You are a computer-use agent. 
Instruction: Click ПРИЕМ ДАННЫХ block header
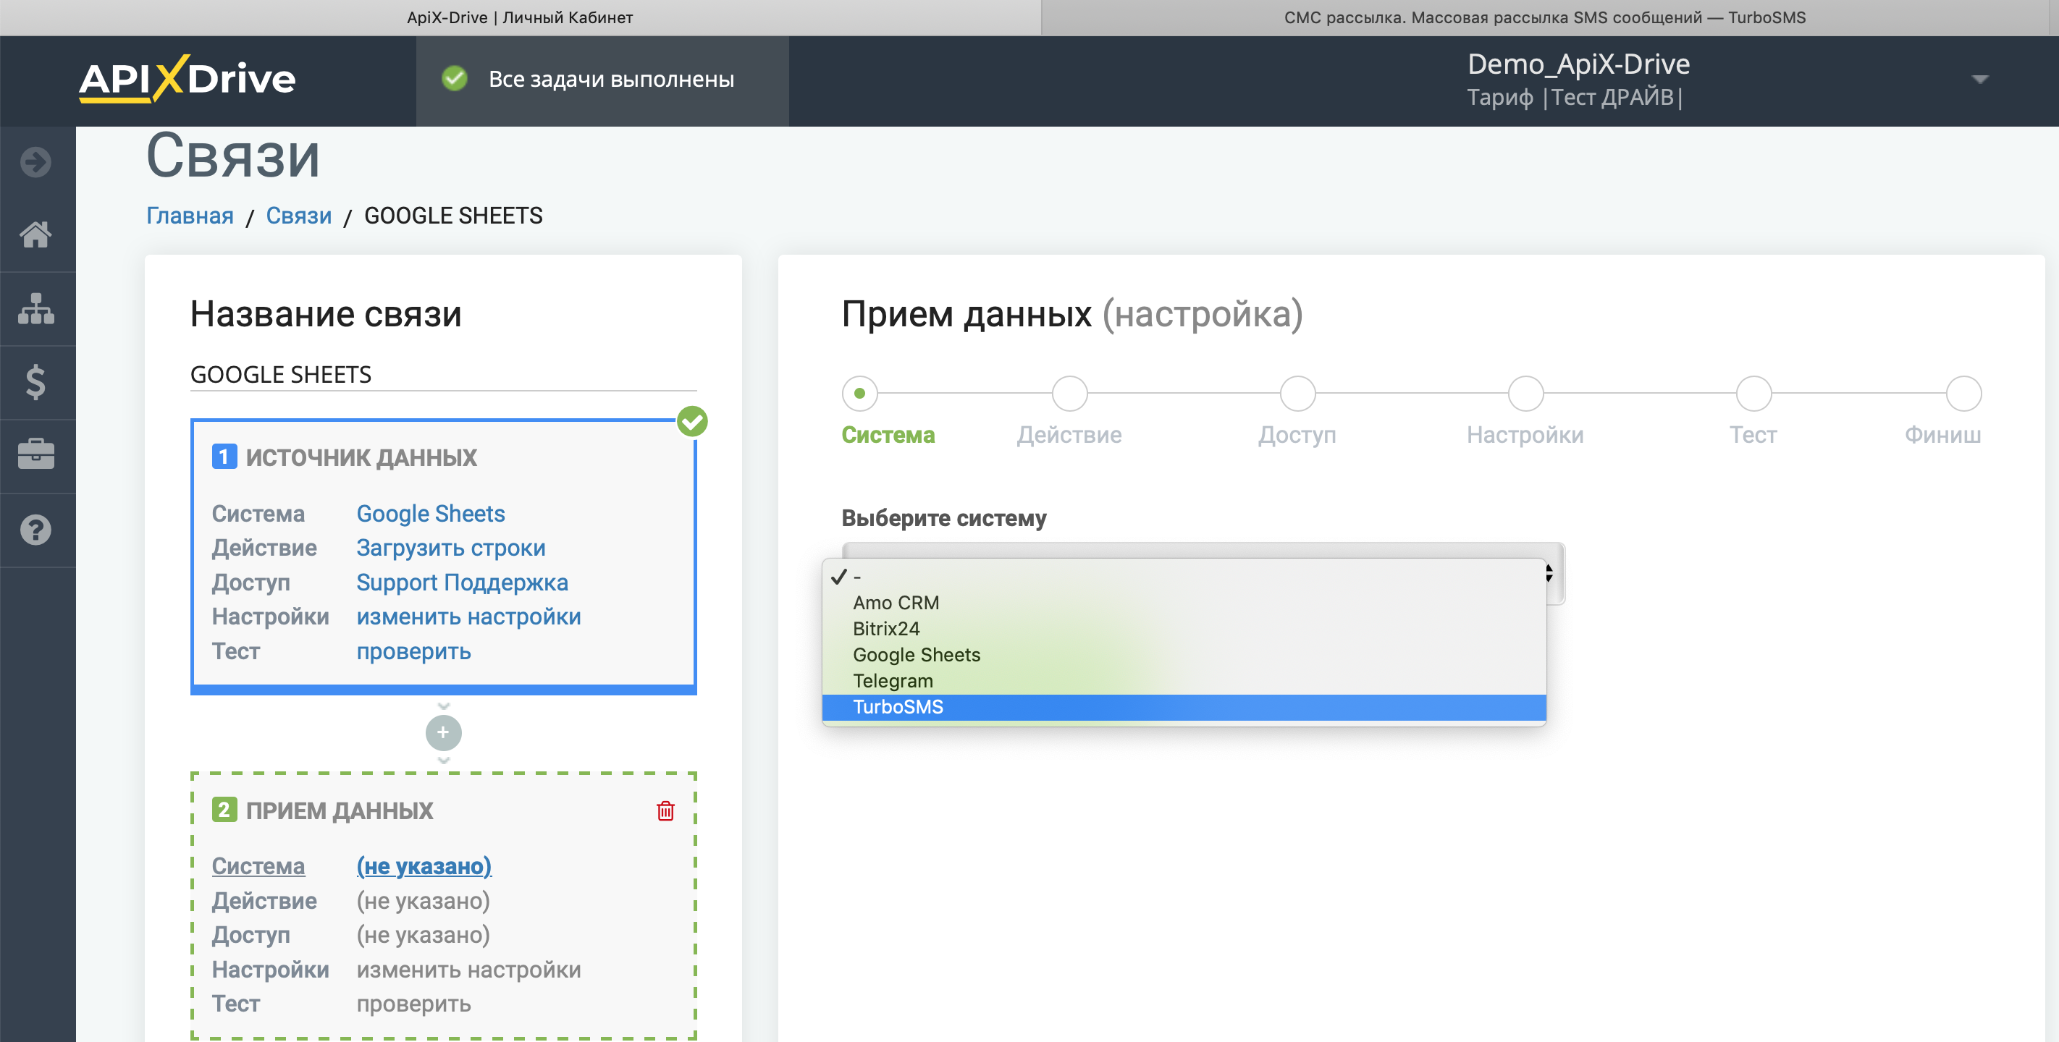(x=339, y=810)
